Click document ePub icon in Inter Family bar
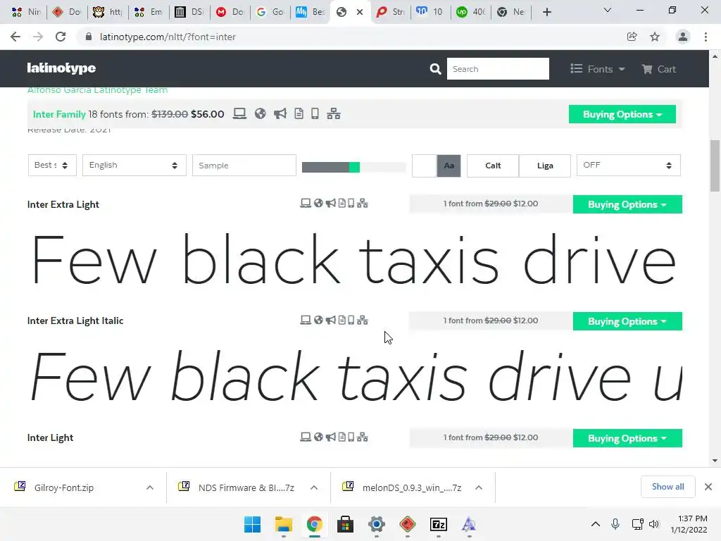 tap(299, 113)
